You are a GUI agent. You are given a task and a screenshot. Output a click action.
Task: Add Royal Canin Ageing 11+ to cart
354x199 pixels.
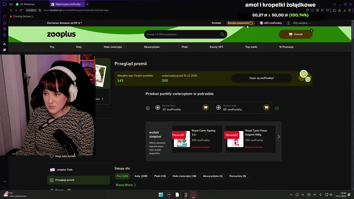tap(200, 147)
